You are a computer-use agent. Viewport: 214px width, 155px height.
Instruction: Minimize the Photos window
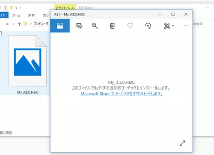[x=160, y=14]
